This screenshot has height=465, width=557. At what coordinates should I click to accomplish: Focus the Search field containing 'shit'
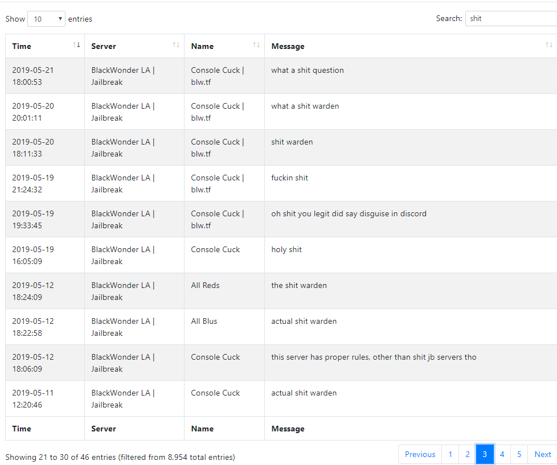pyautogui.click(x=511, y=18)
